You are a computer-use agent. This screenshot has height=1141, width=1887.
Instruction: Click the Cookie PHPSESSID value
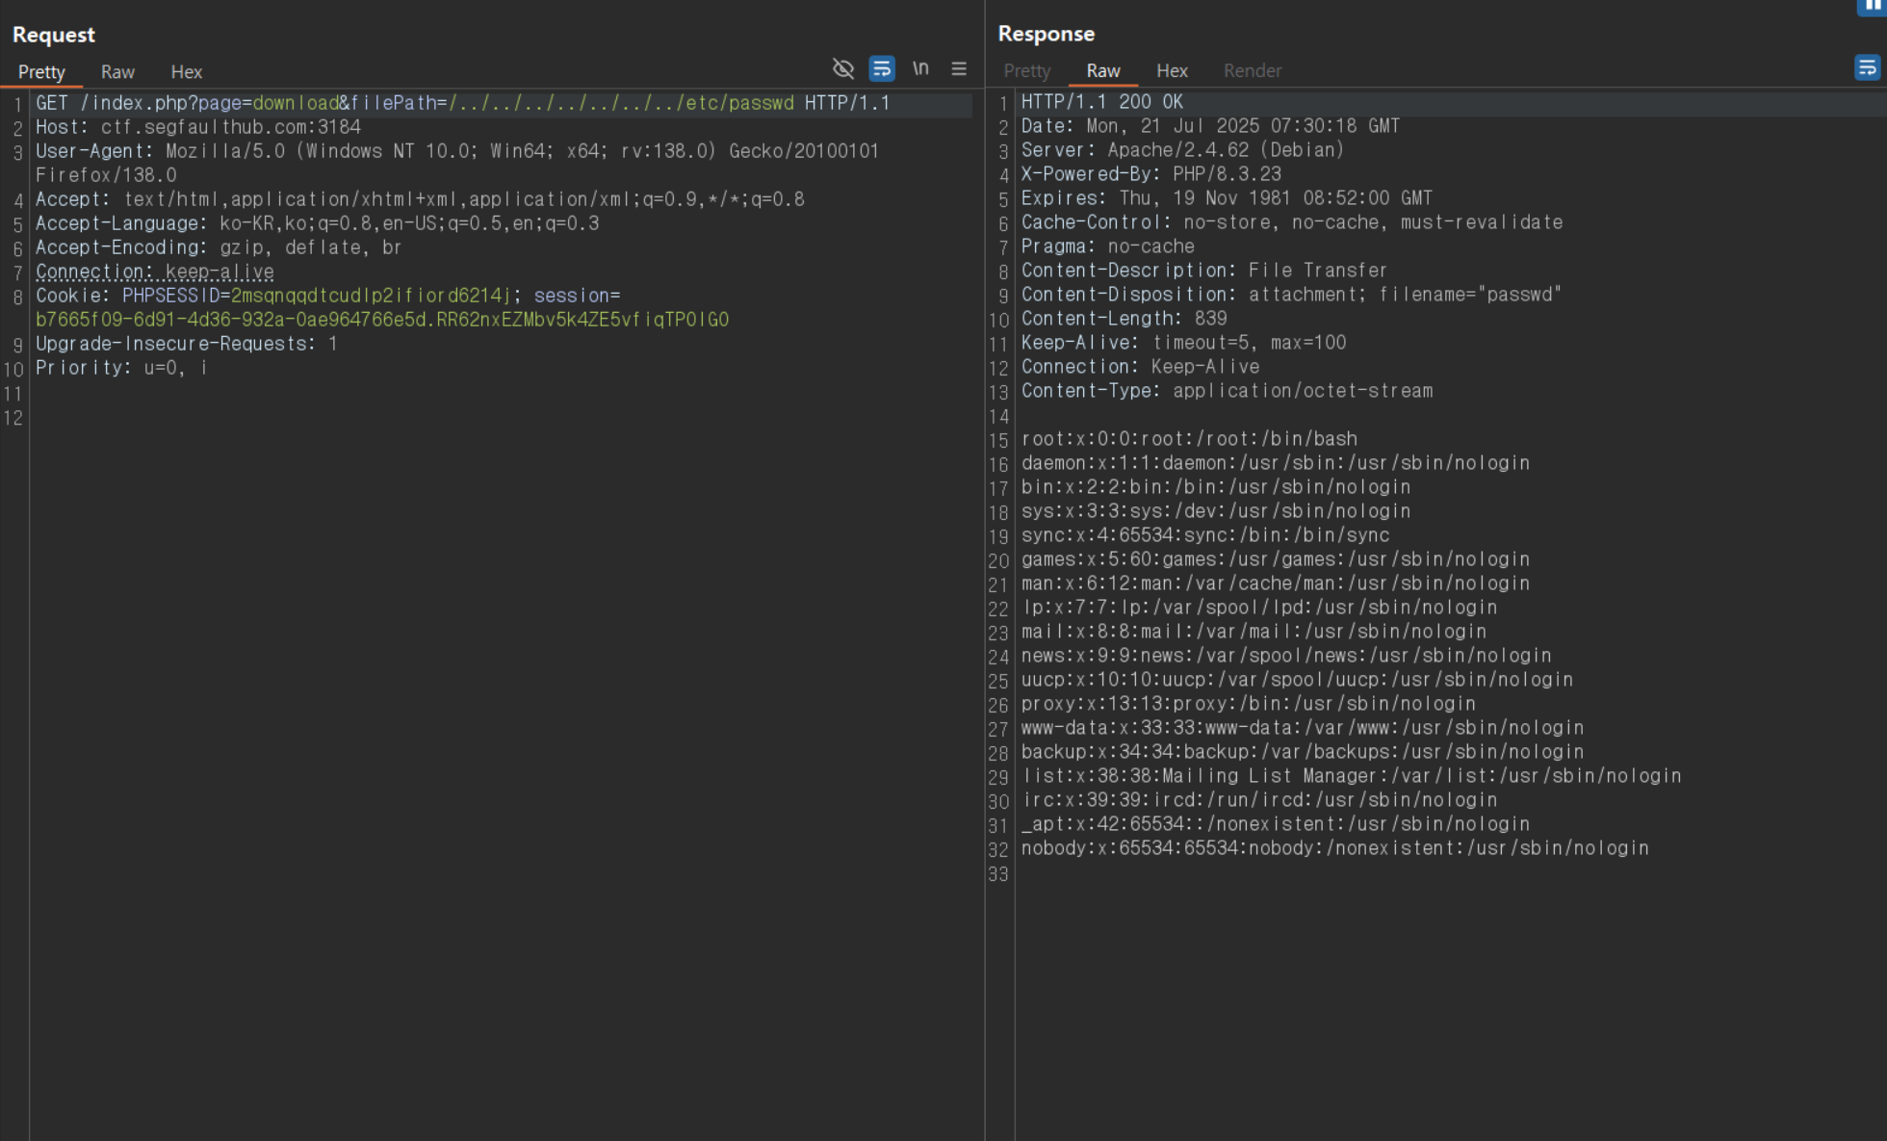pos(370,296)
